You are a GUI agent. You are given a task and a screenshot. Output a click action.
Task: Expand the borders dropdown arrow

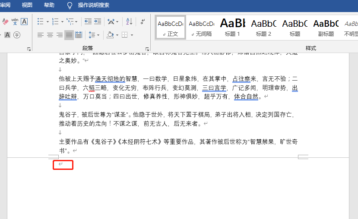click(x=132, y=35)
